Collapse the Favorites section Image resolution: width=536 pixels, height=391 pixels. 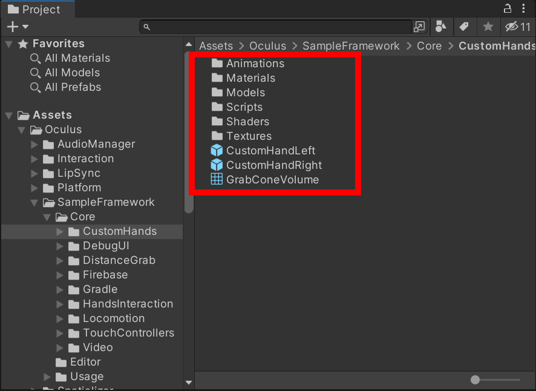point(9,44)
